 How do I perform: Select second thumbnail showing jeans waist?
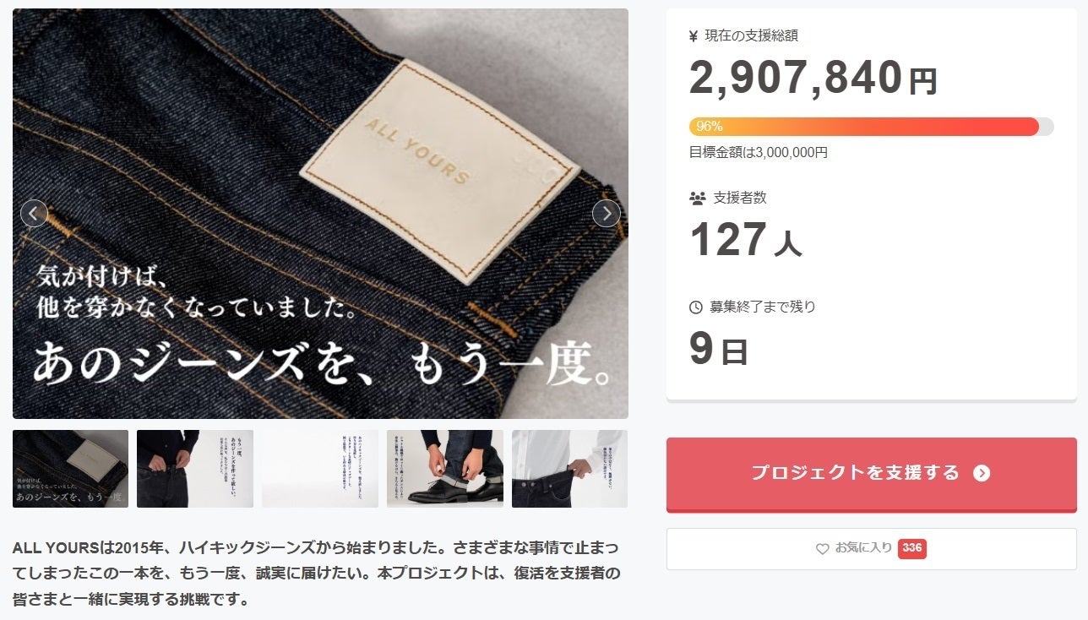[195, 469]
